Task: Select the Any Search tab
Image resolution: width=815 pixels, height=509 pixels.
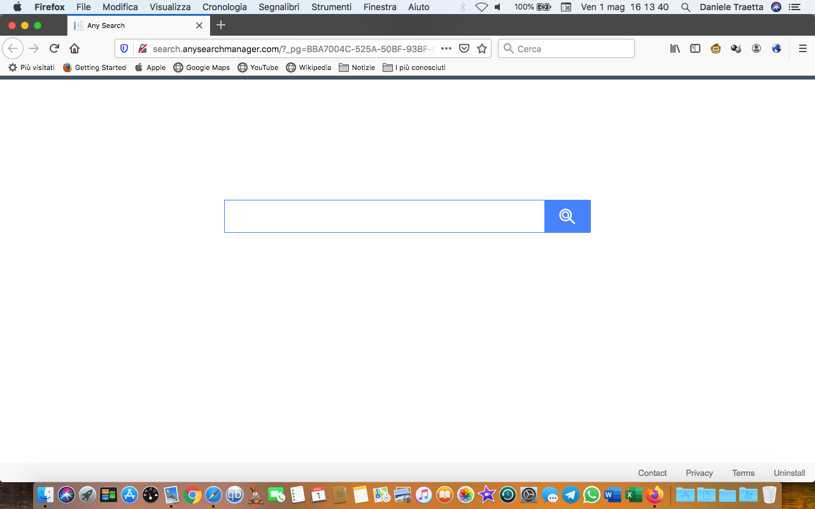Action: 139,25
